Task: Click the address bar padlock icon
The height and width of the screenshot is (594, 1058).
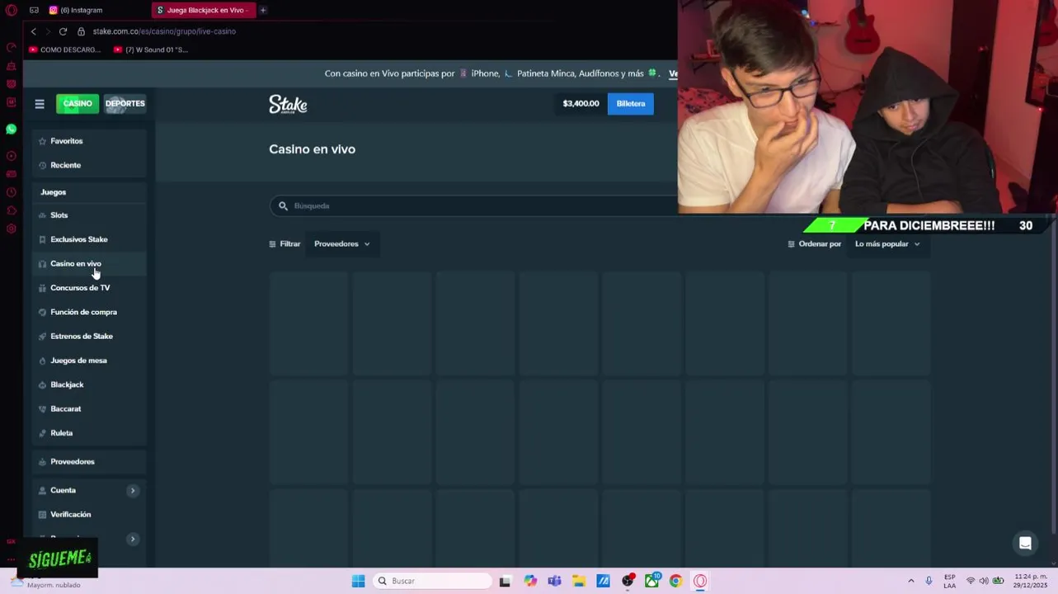Action: point(81,31)
